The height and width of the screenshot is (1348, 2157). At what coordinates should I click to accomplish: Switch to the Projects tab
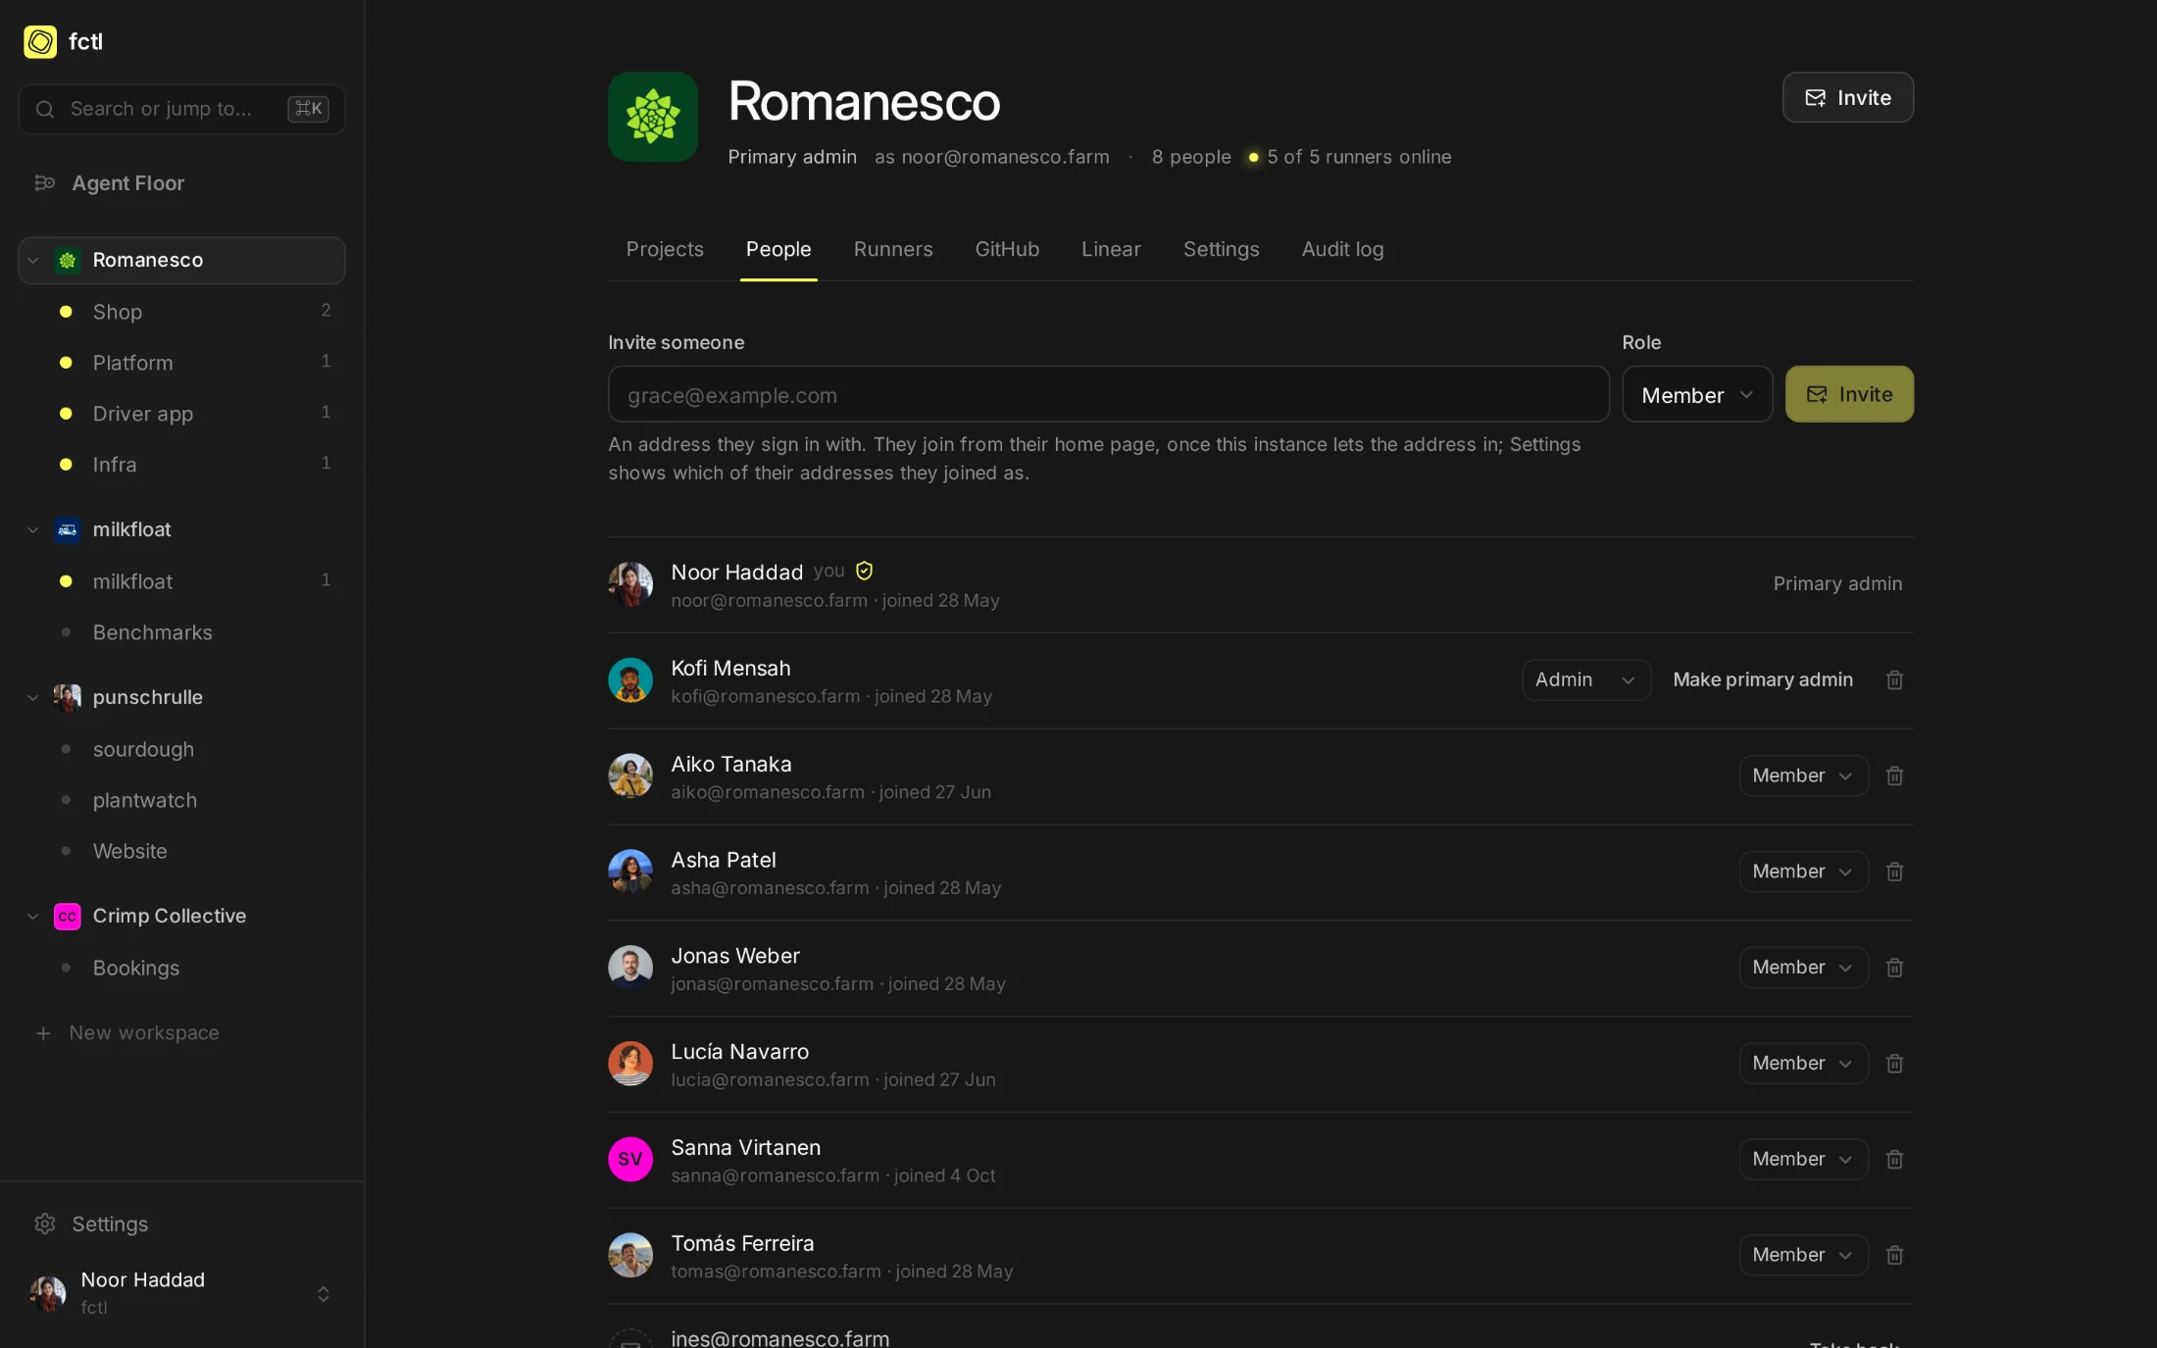665,249
